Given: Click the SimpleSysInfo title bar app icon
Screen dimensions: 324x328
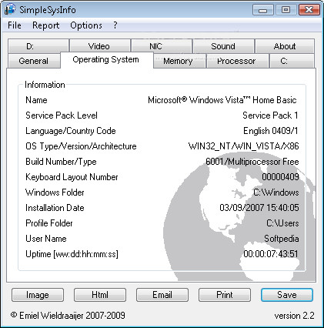Looking at the screenshot, I should tap(10, 10).
